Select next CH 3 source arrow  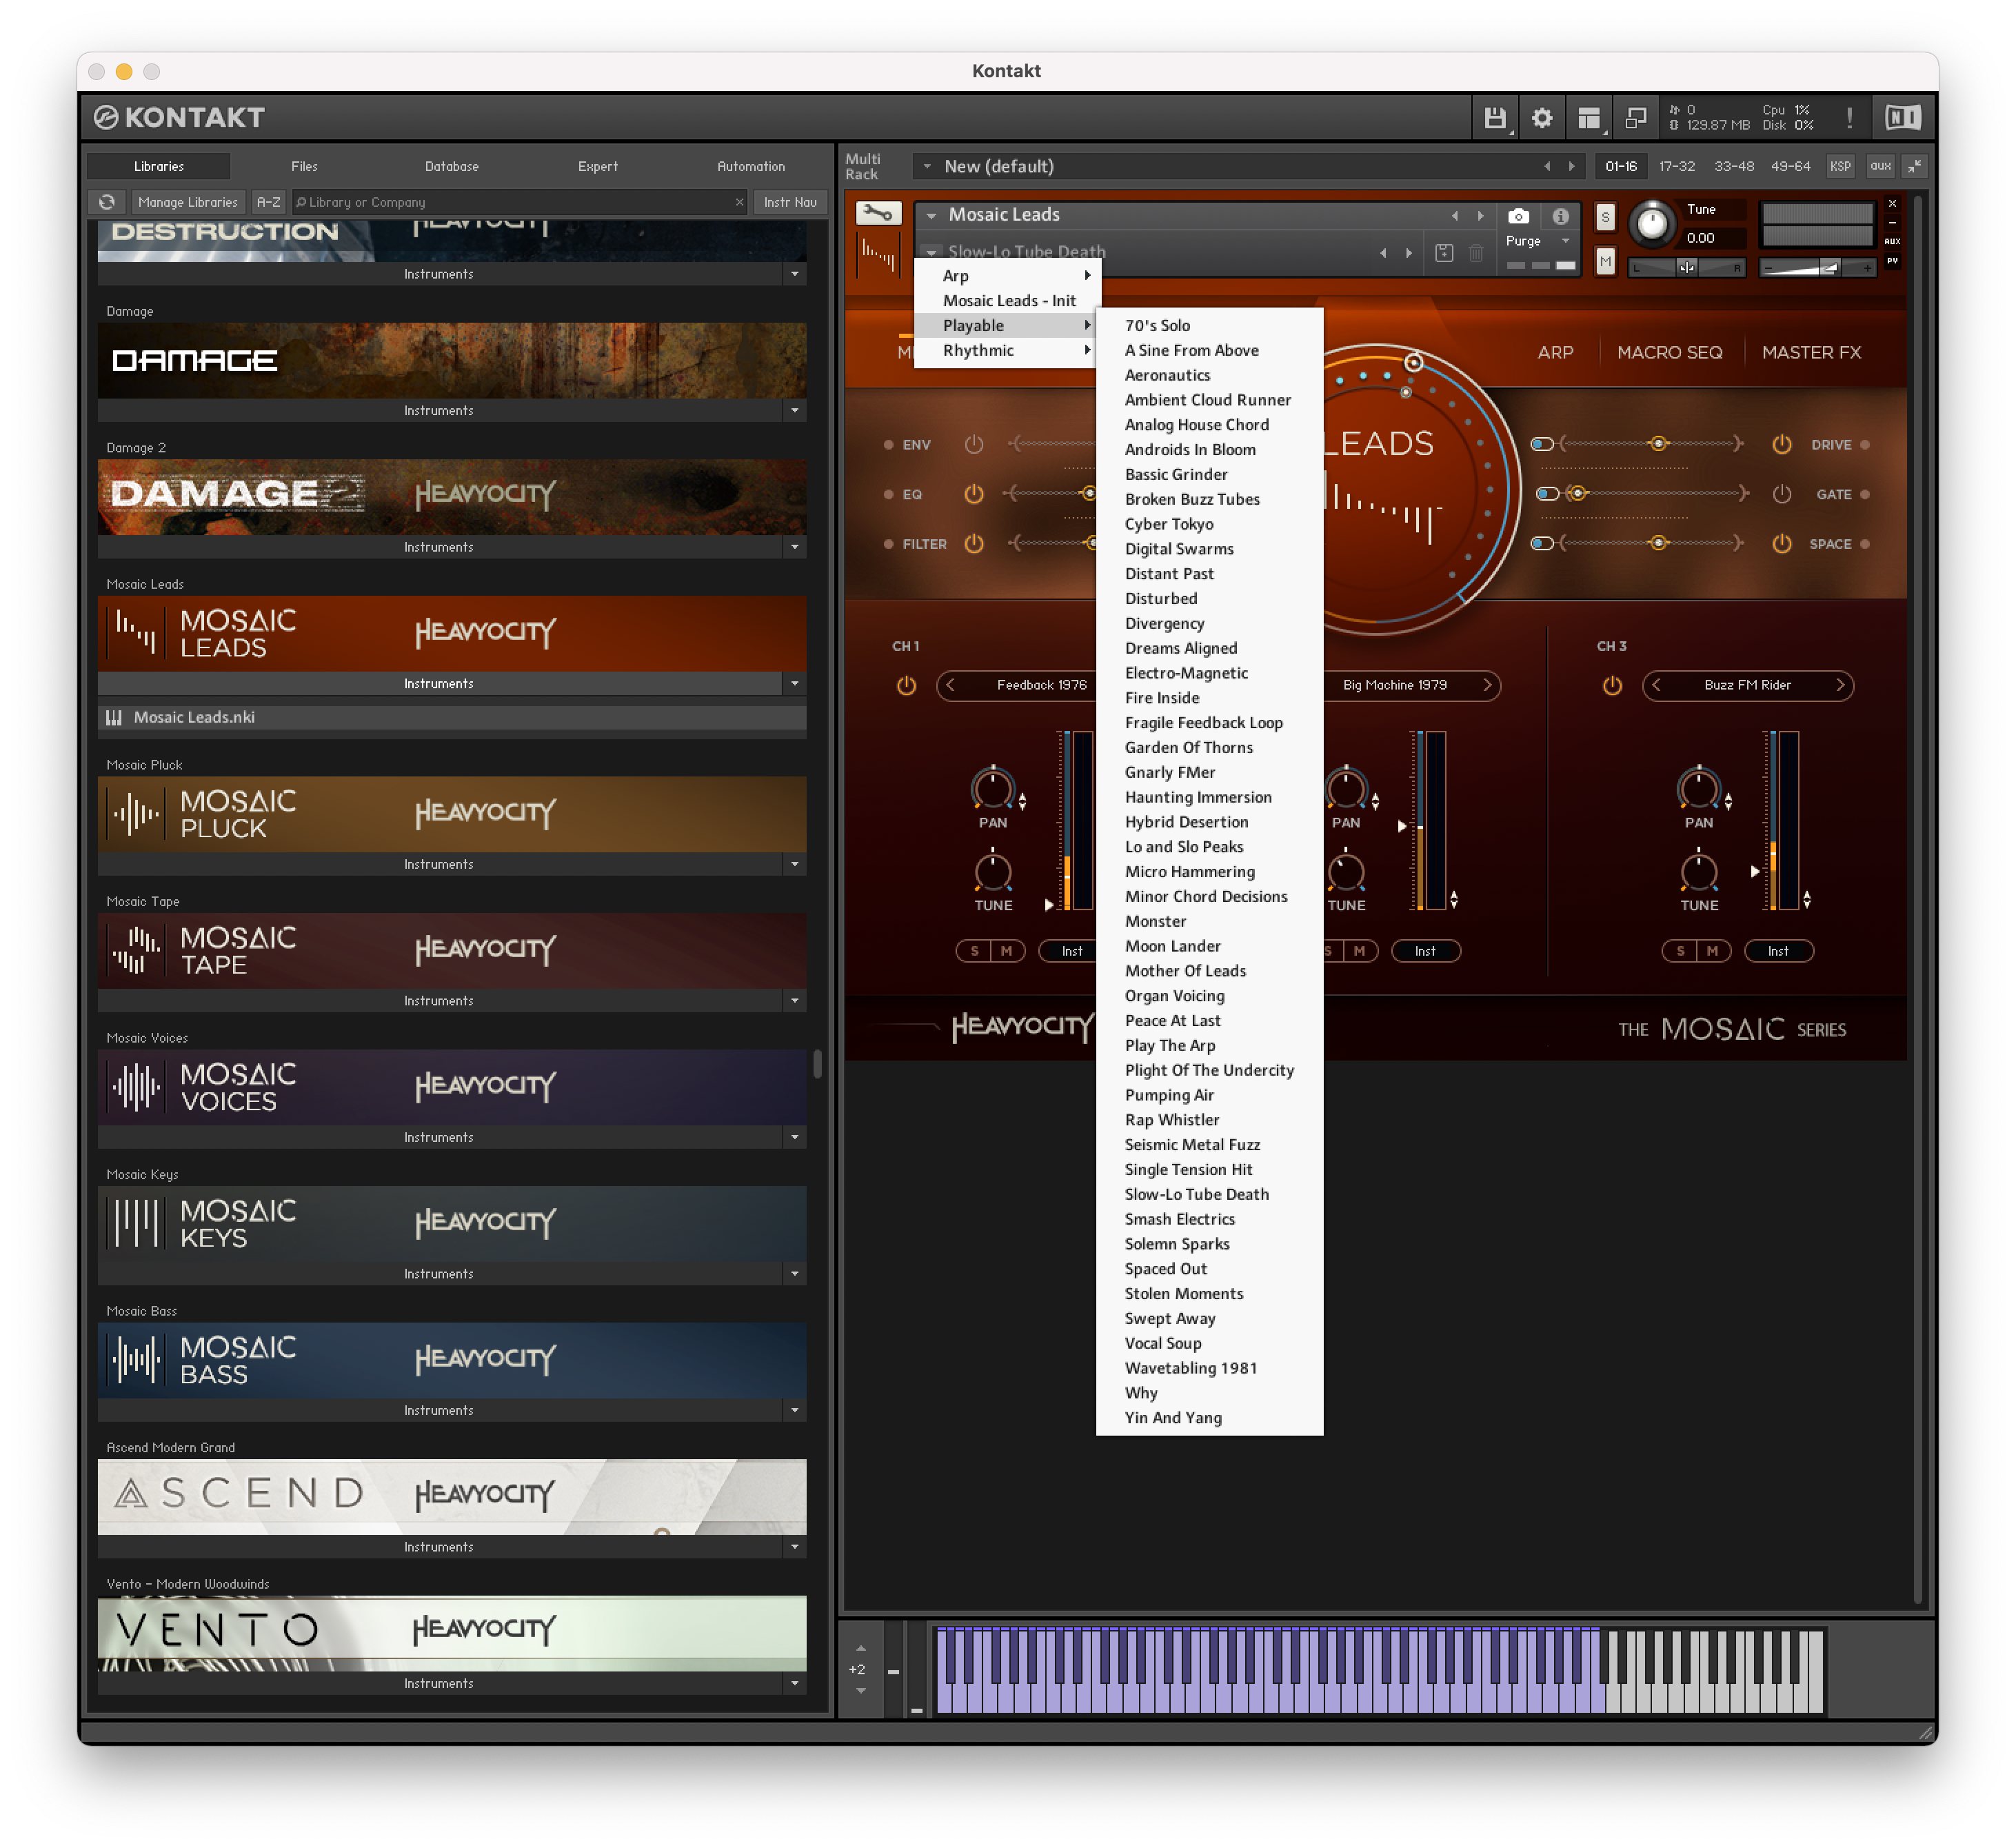(x=1839, y=685)
